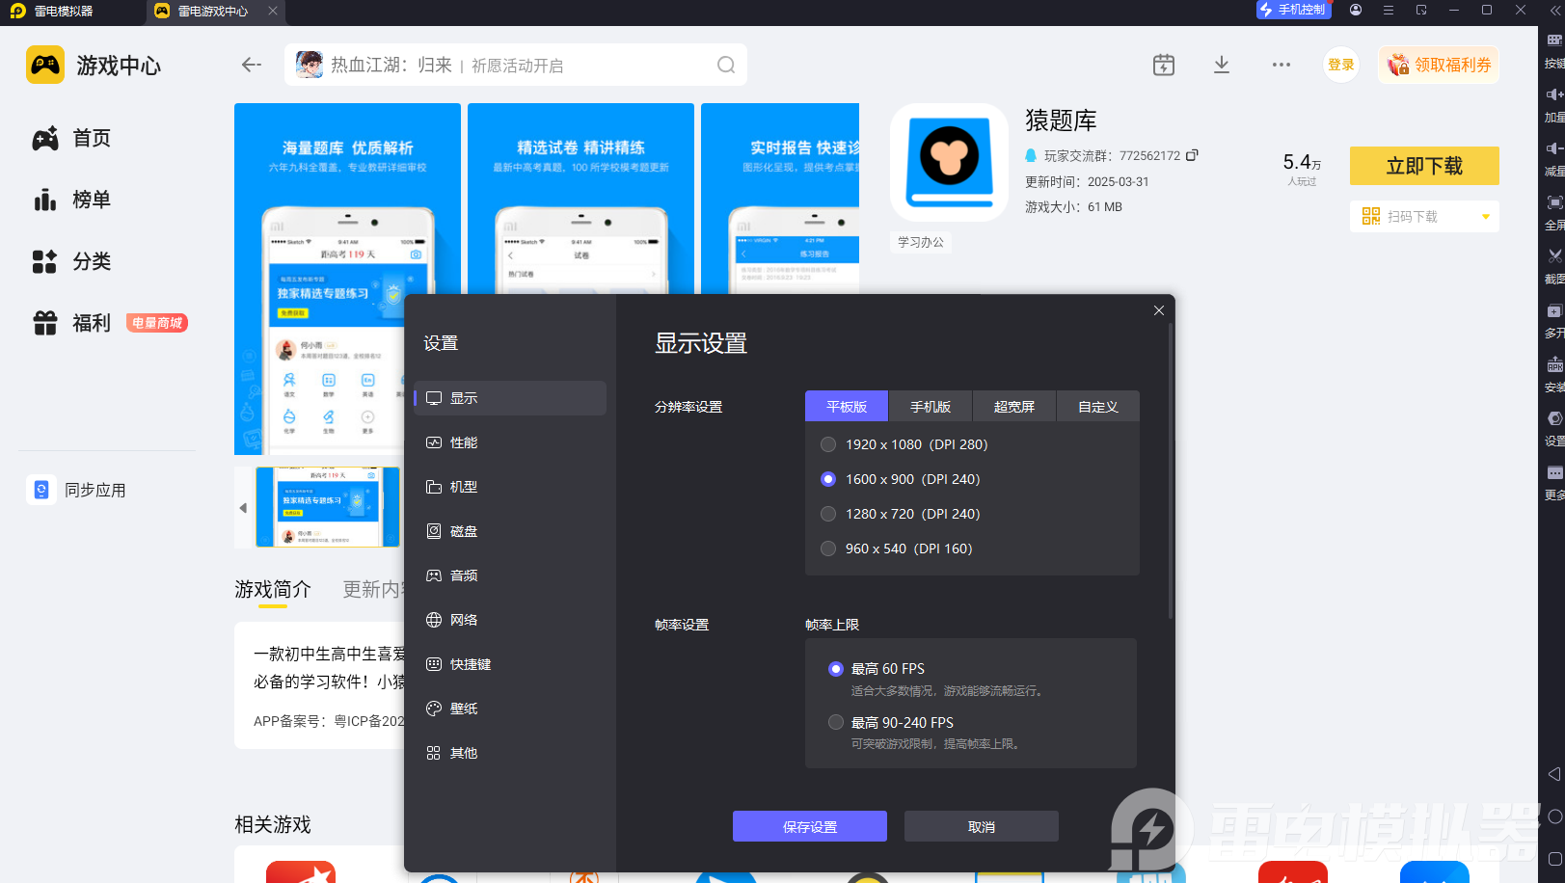Select 1920 x 1080 resolution option
Image resolution: width=1565 pixels, height=883 pixels.
904,444
